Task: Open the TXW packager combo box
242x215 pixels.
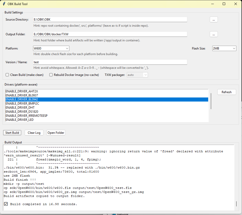Action: (x=137, y=75)
